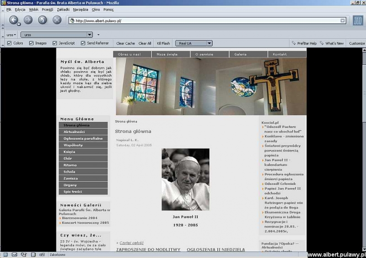Select Spis treści in Menu Główne

[83, 192]
